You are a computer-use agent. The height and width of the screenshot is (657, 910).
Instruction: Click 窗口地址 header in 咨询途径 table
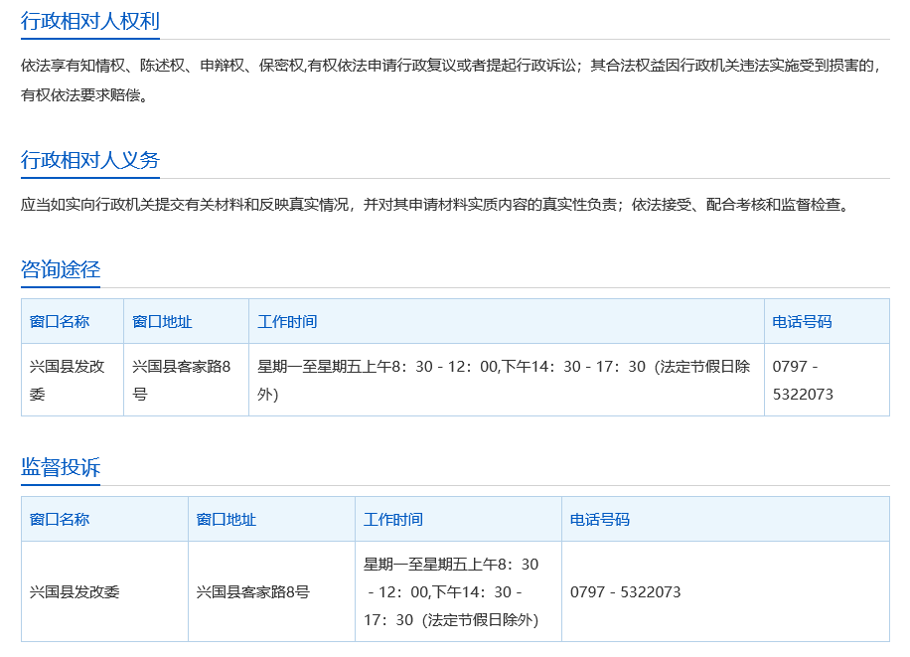coord(162,322)
